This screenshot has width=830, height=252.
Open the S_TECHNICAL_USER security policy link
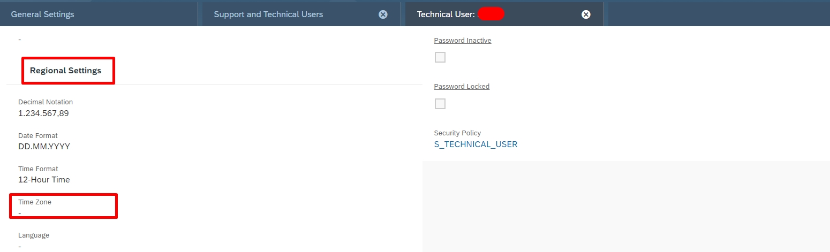(x=476, y=144)
